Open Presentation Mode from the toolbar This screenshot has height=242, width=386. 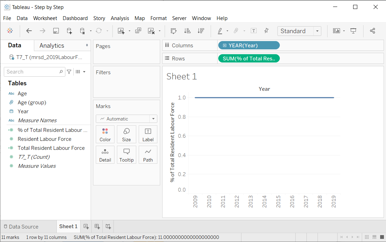tap(353, 31)
